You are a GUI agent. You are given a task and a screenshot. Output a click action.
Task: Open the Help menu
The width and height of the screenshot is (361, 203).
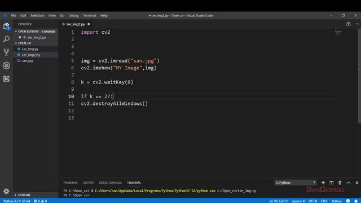coord(104,15)
